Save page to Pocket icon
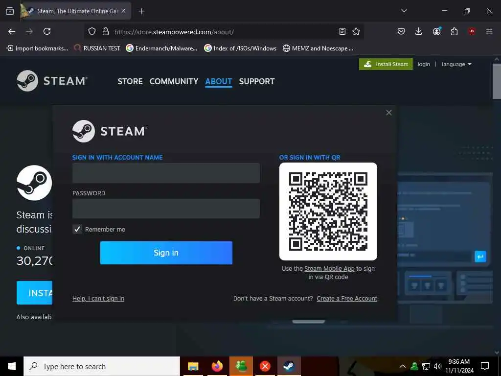This screenshot has width=501, height=376. (401, 31)
